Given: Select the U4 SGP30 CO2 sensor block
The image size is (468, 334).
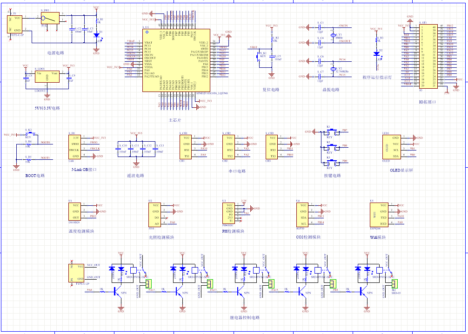Looking at the screenshot, I should [302, 215].
